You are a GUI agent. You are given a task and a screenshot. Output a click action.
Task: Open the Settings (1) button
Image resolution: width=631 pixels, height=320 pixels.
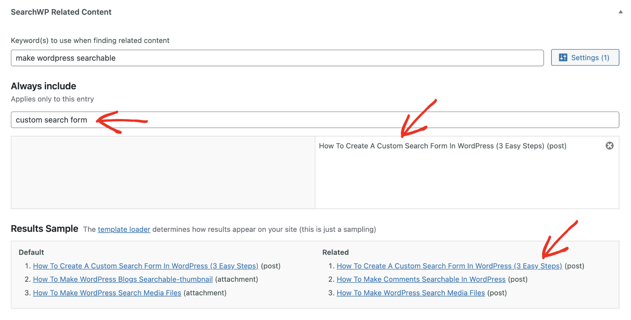(x=585, y=58)
